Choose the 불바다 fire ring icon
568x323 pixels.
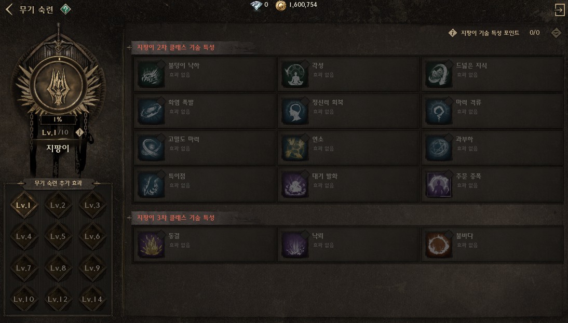click(x=438, y=245)
